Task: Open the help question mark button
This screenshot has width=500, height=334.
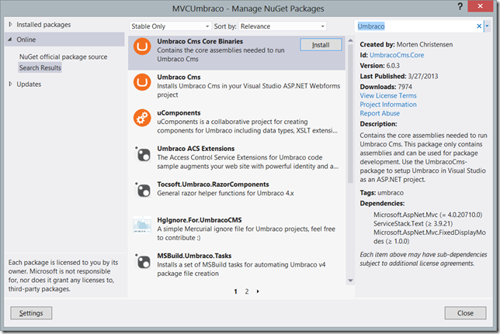Action: [460, 6]
